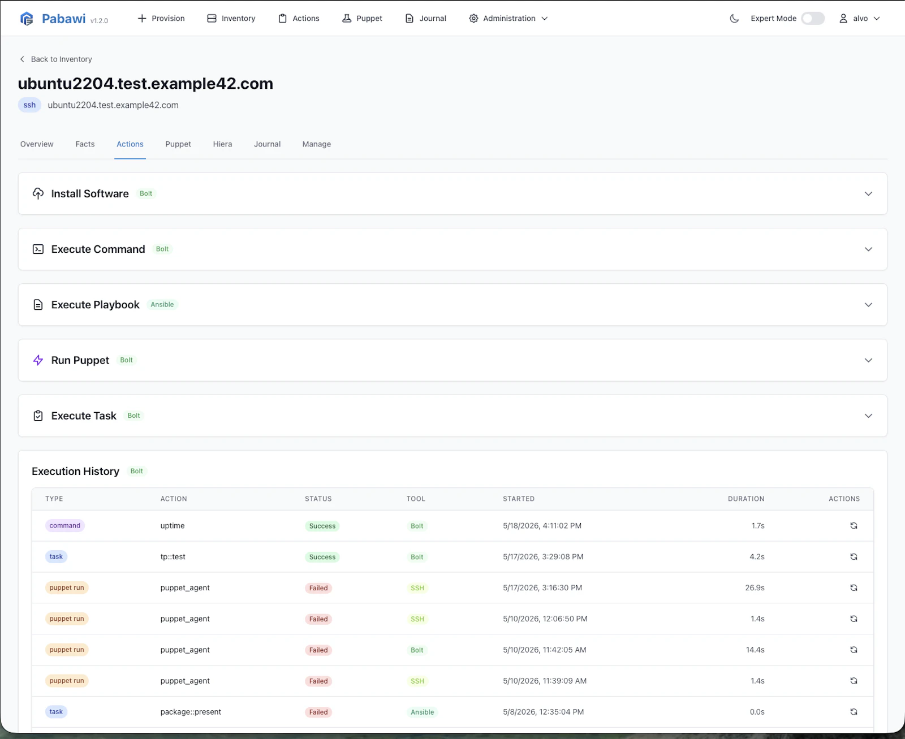Click the Pabawi logo icon
The image size is (905, 739).
coord(27,19)
